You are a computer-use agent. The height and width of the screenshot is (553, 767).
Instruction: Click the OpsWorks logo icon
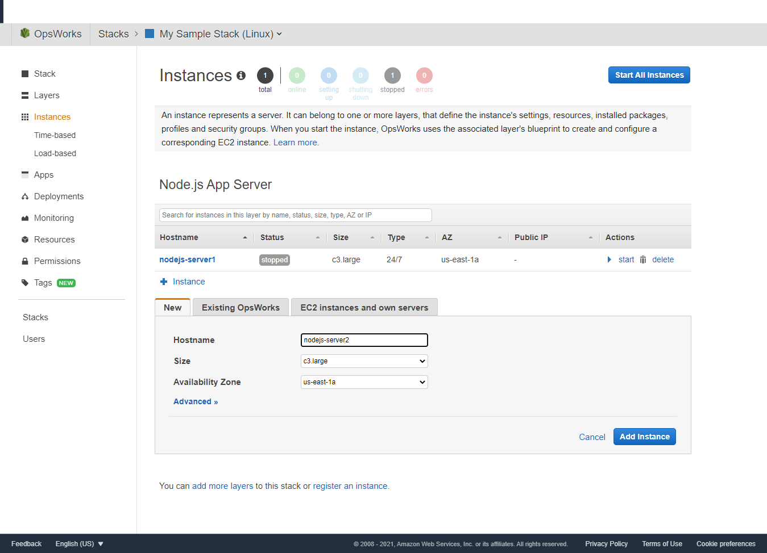pyautogui.click(x=24, y=33)
